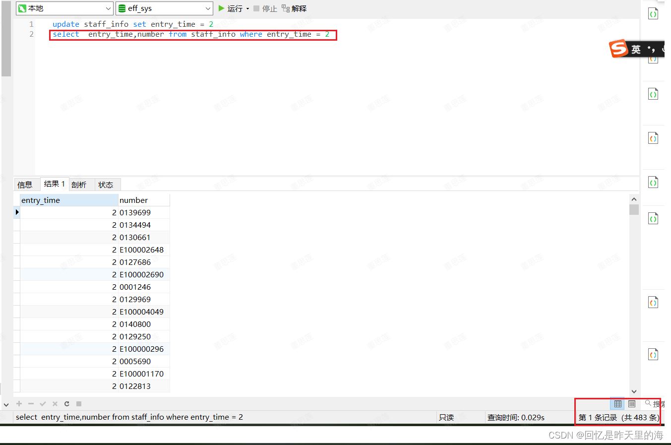Open the 本地 connection dropdown
Screen dimensions: 671x445
[64, 8]
